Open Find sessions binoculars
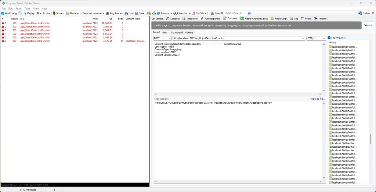Screen dimensions: 376x192 pyautogui.click(x=129, y=13)
